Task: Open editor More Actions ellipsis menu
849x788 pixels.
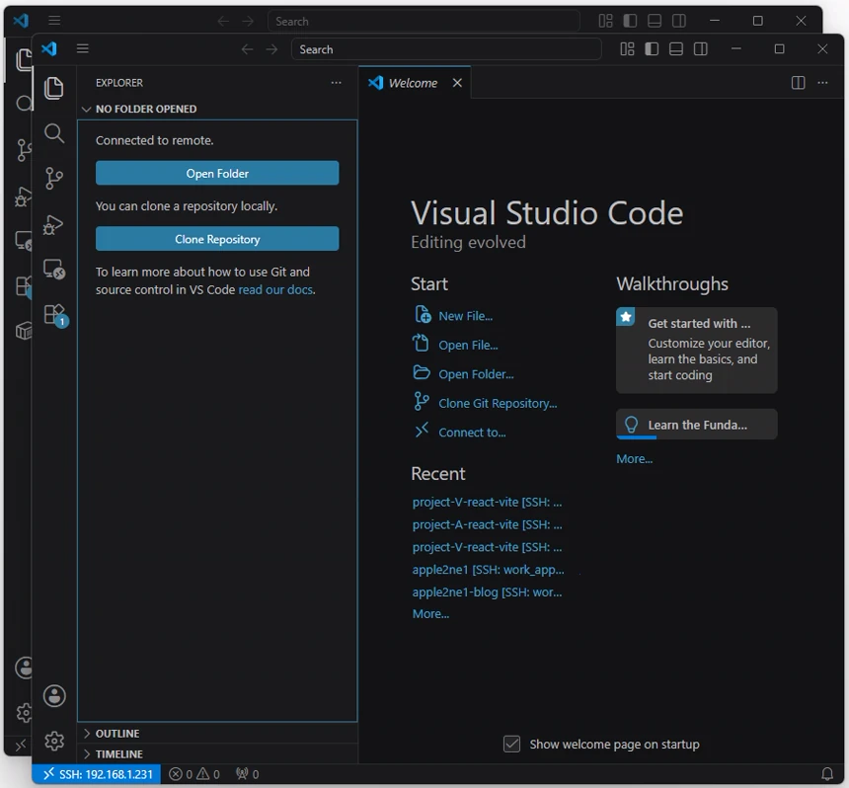Action: pyautogui.click(x=822, y=83)
